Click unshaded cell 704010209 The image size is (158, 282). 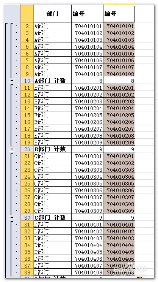click(88, 142)
